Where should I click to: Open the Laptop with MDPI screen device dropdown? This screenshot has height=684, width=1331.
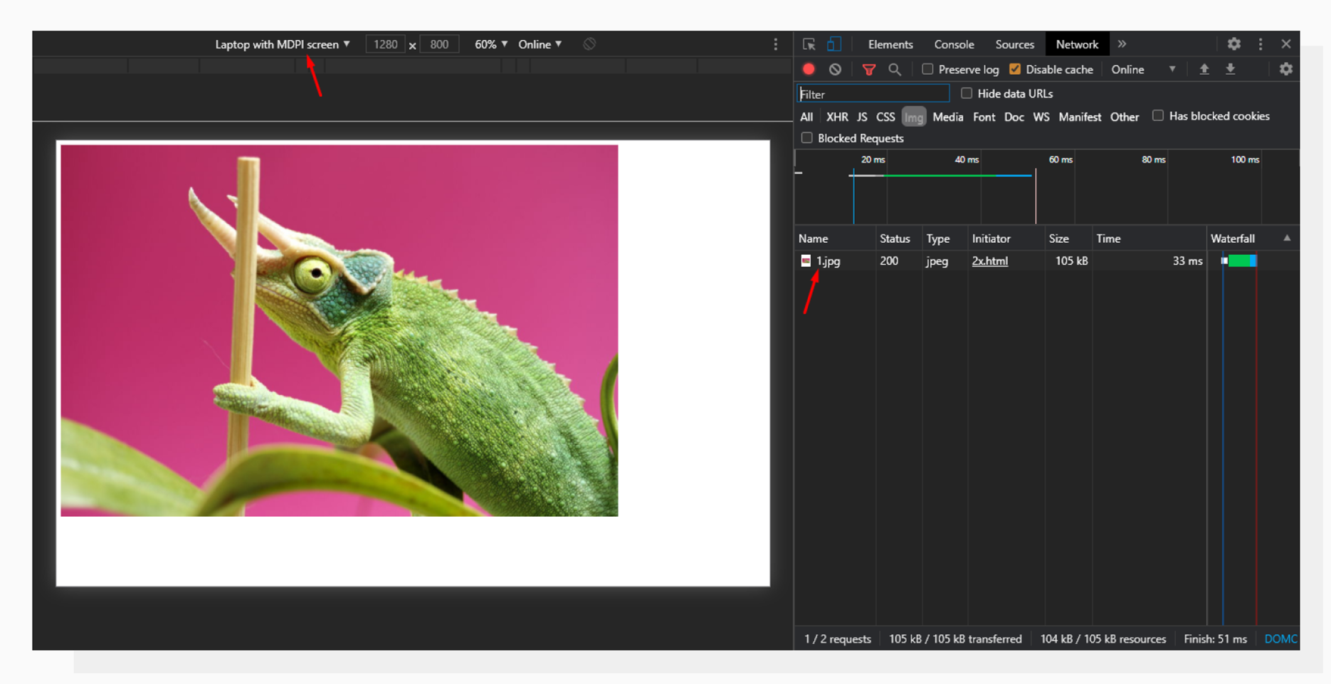(282, 43)
